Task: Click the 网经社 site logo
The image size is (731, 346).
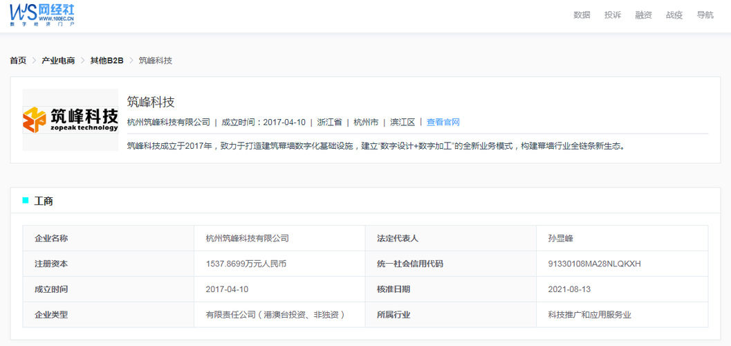Action: tap(42, 15)
